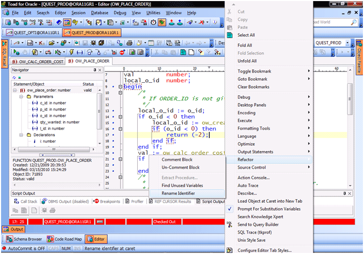Screen dimensions: 364x254
Task: Open the Database menu
Action: [99, 13]
